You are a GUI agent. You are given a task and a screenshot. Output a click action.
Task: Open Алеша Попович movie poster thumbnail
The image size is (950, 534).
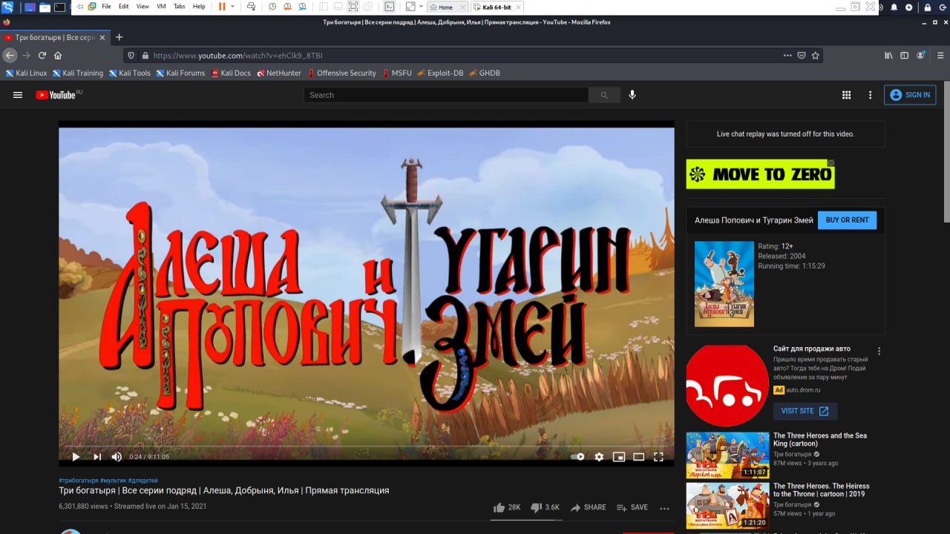pyautogui.click(x=724, y=284)
